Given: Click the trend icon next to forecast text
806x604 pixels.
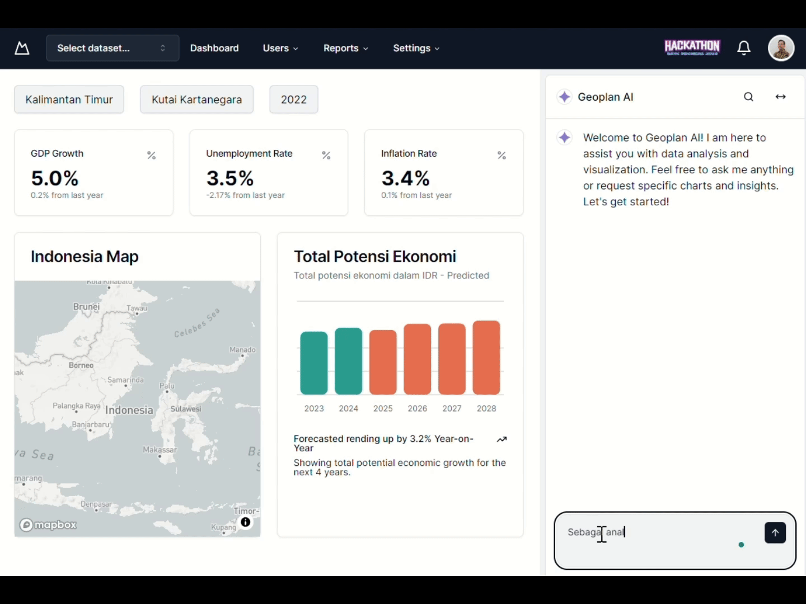Looking at the screenshot, I should (502, 440).
